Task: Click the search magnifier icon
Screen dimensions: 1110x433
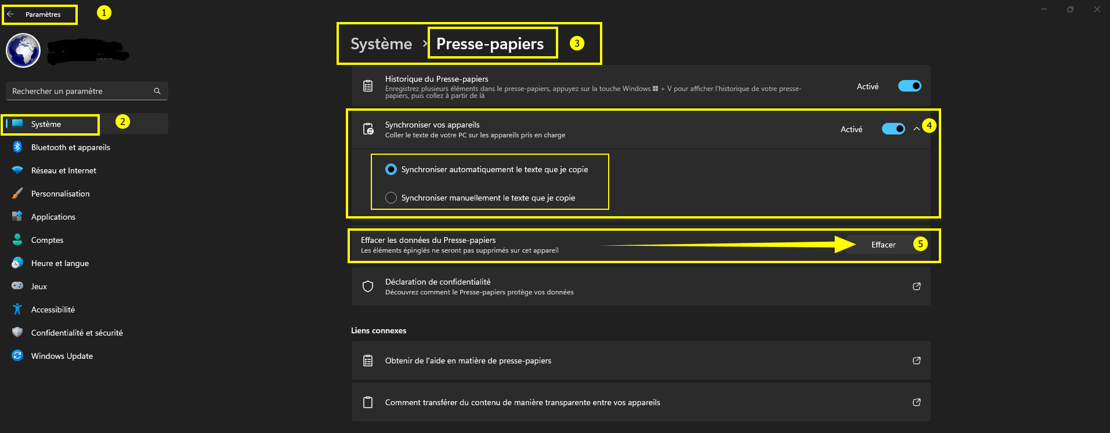Action: point(157,91)
